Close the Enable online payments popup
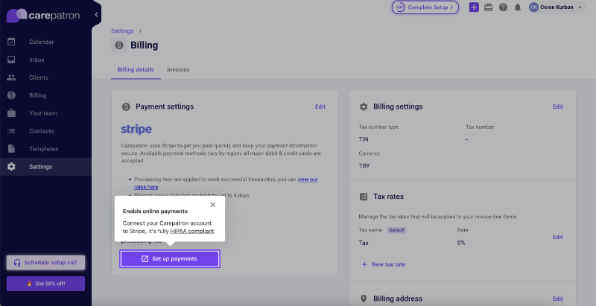The image size is (596, 306). [x=213, y=205]
